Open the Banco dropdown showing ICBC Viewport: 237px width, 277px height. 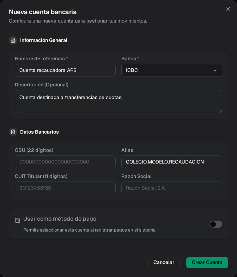coord(172,70)
